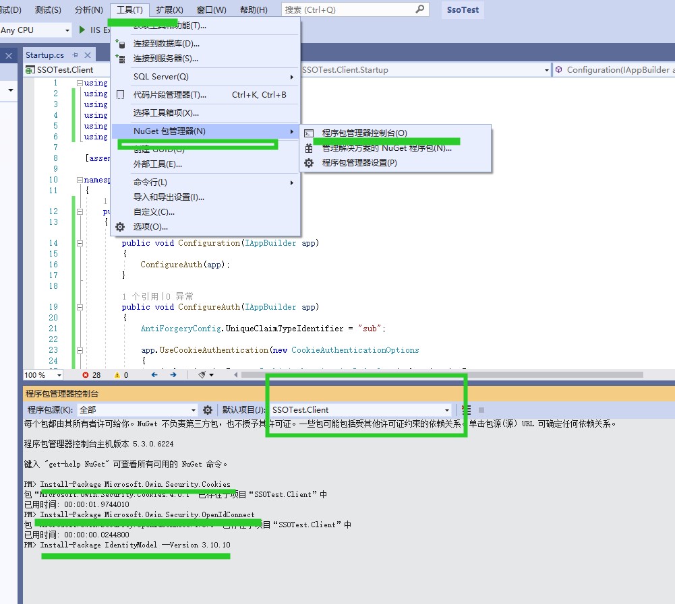Select Package Manager Console menu entry

364,133
